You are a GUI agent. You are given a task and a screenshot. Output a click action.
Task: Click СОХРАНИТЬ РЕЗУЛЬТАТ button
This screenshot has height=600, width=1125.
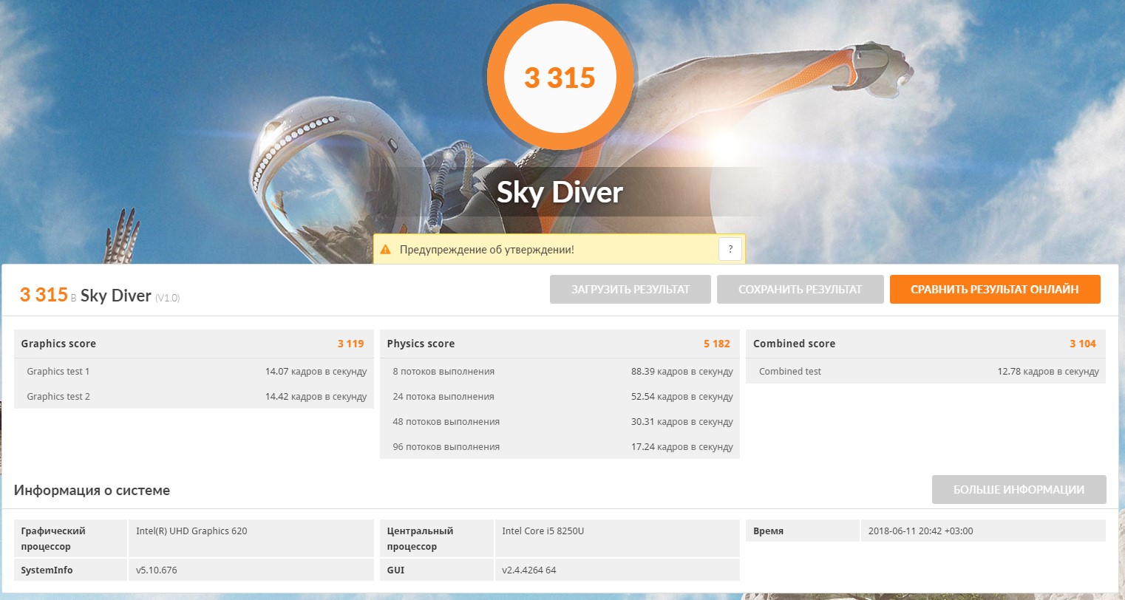click(x=801, y=290)
